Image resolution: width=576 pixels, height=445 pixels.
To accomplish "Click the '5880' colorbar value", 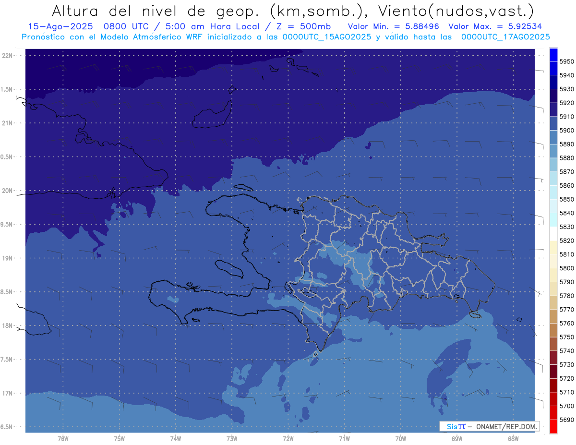I will tap(566, 158).
